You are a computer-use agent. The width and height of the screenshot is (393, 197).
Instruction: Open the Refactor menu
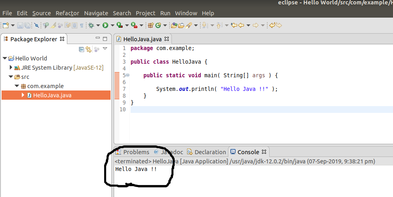pos(67,13)
